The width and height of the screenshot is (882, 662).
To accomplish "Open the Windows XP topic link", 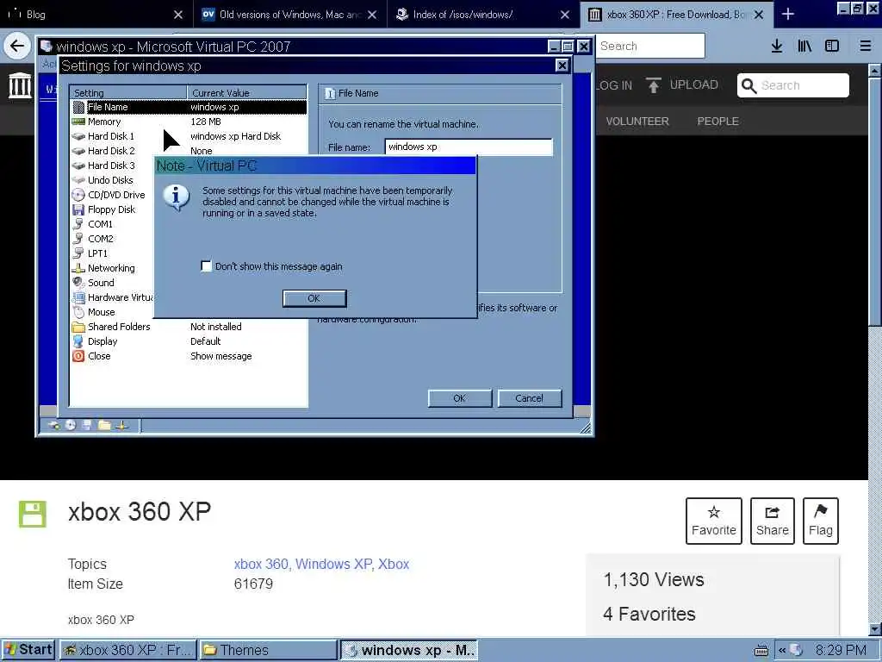I will coord(333,564).
